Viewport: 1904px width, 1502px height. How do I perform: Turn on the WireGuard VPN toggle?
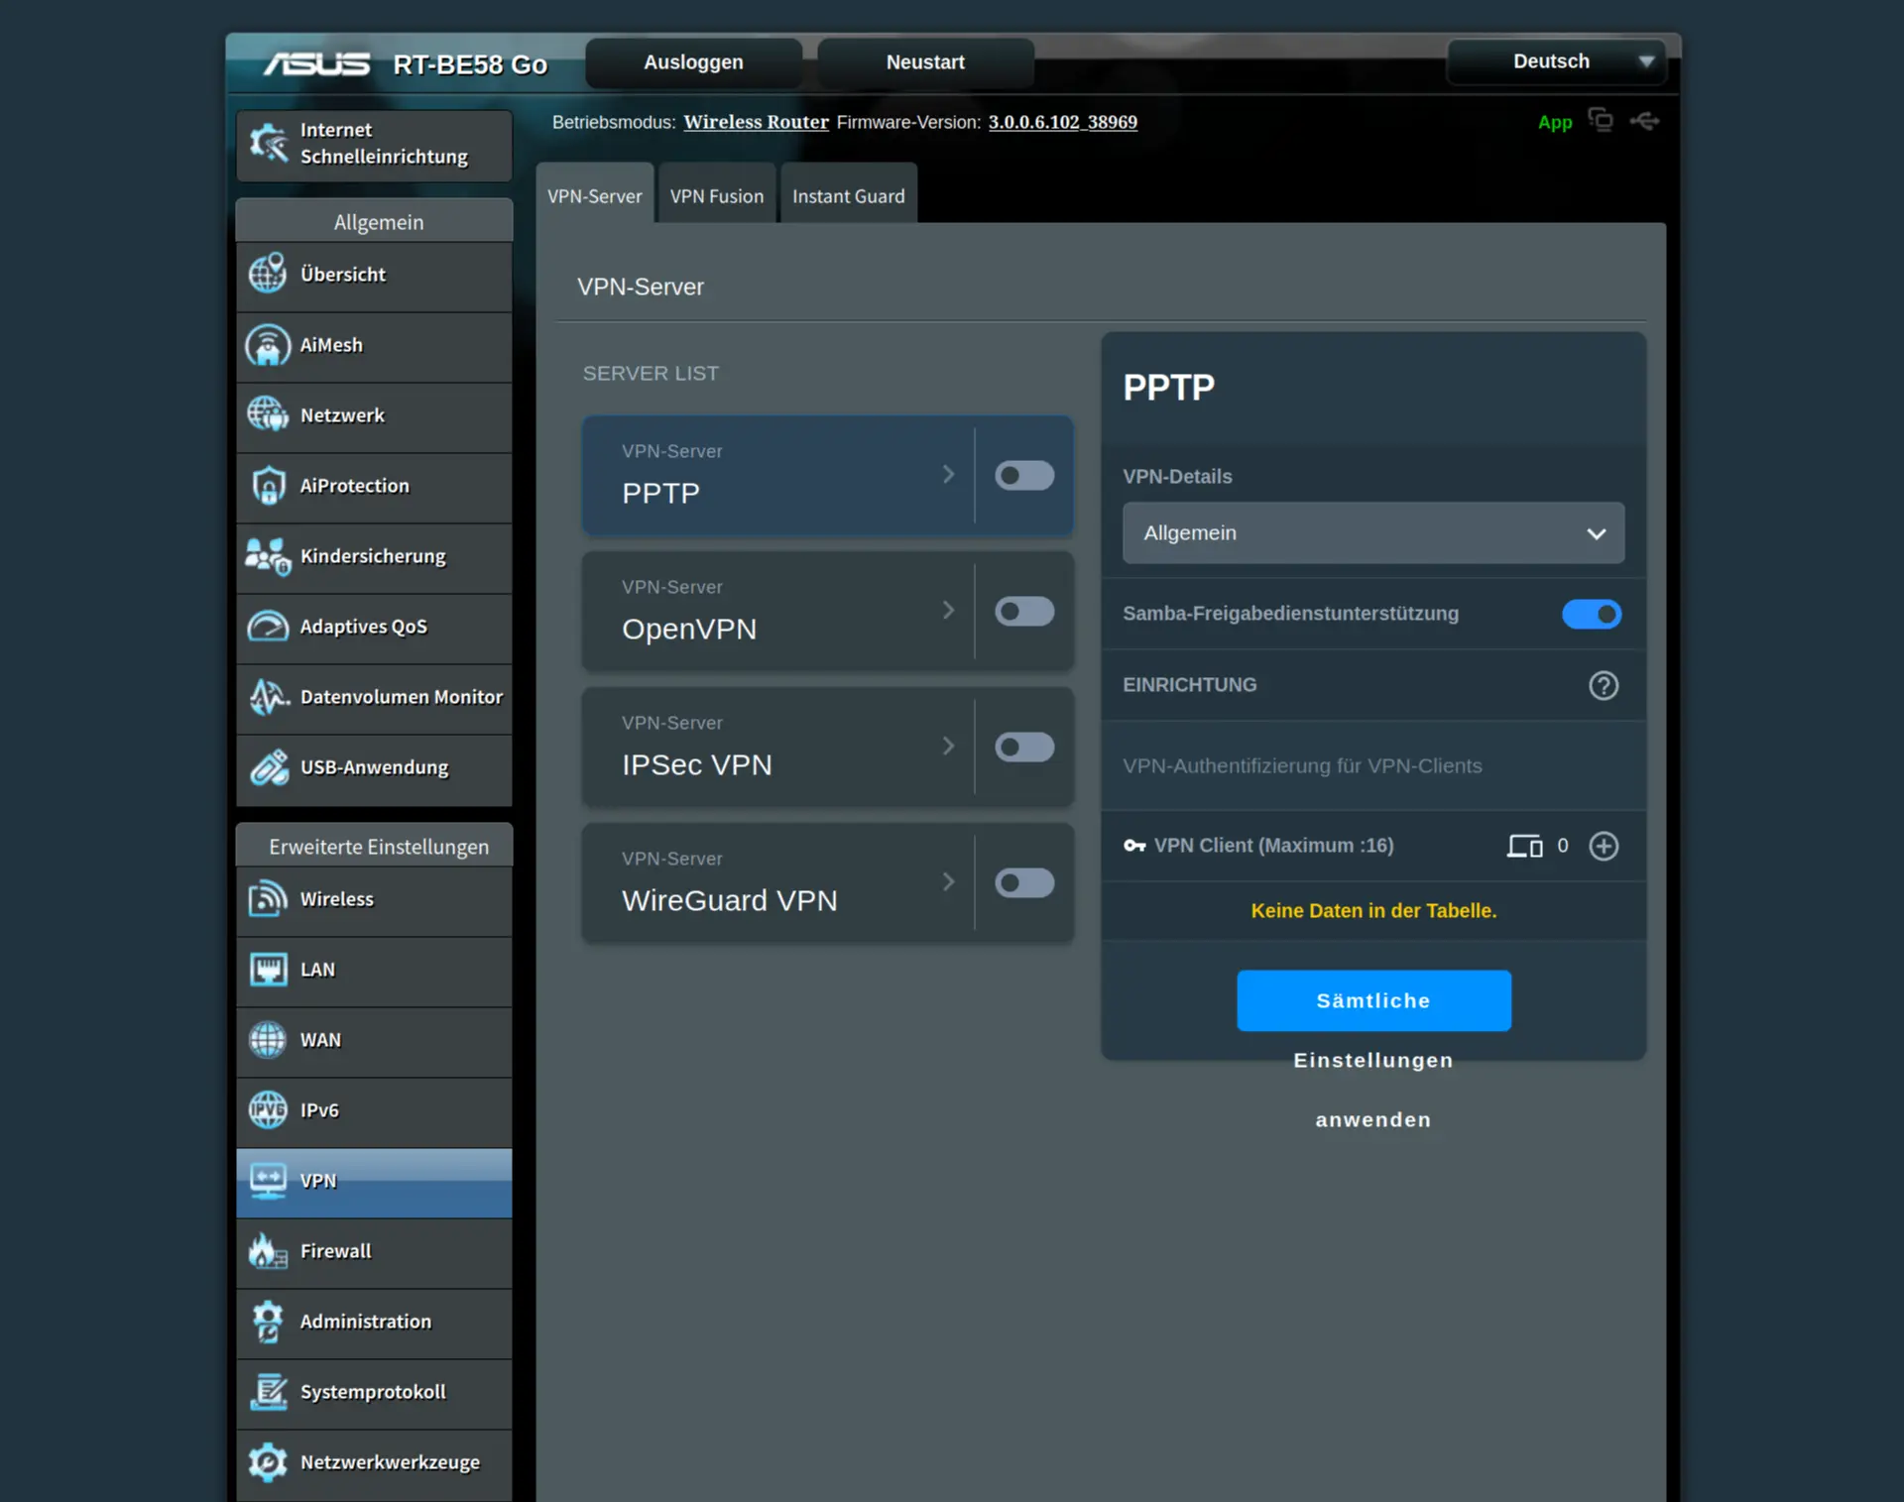(x=1023, y=882)
